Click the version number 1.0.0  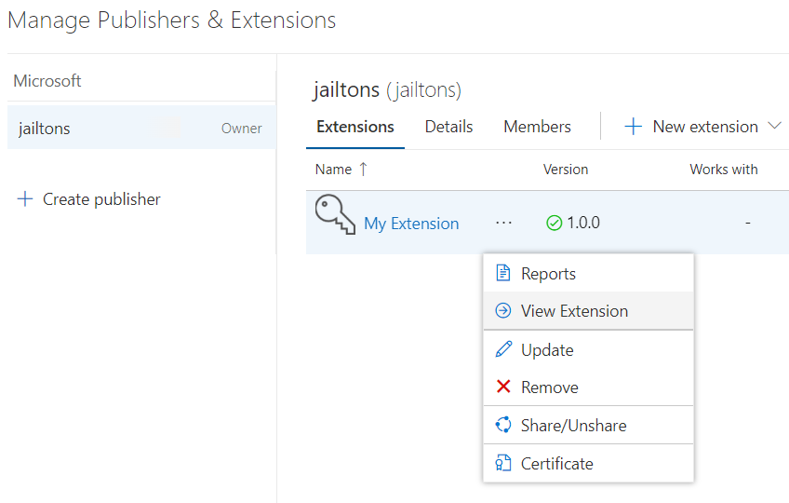583,223
